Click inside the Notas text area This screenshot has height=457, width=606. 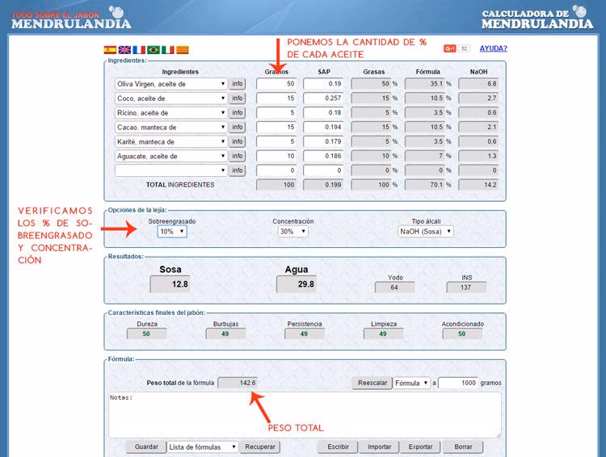pyautogui.click(x=304, y=415)
